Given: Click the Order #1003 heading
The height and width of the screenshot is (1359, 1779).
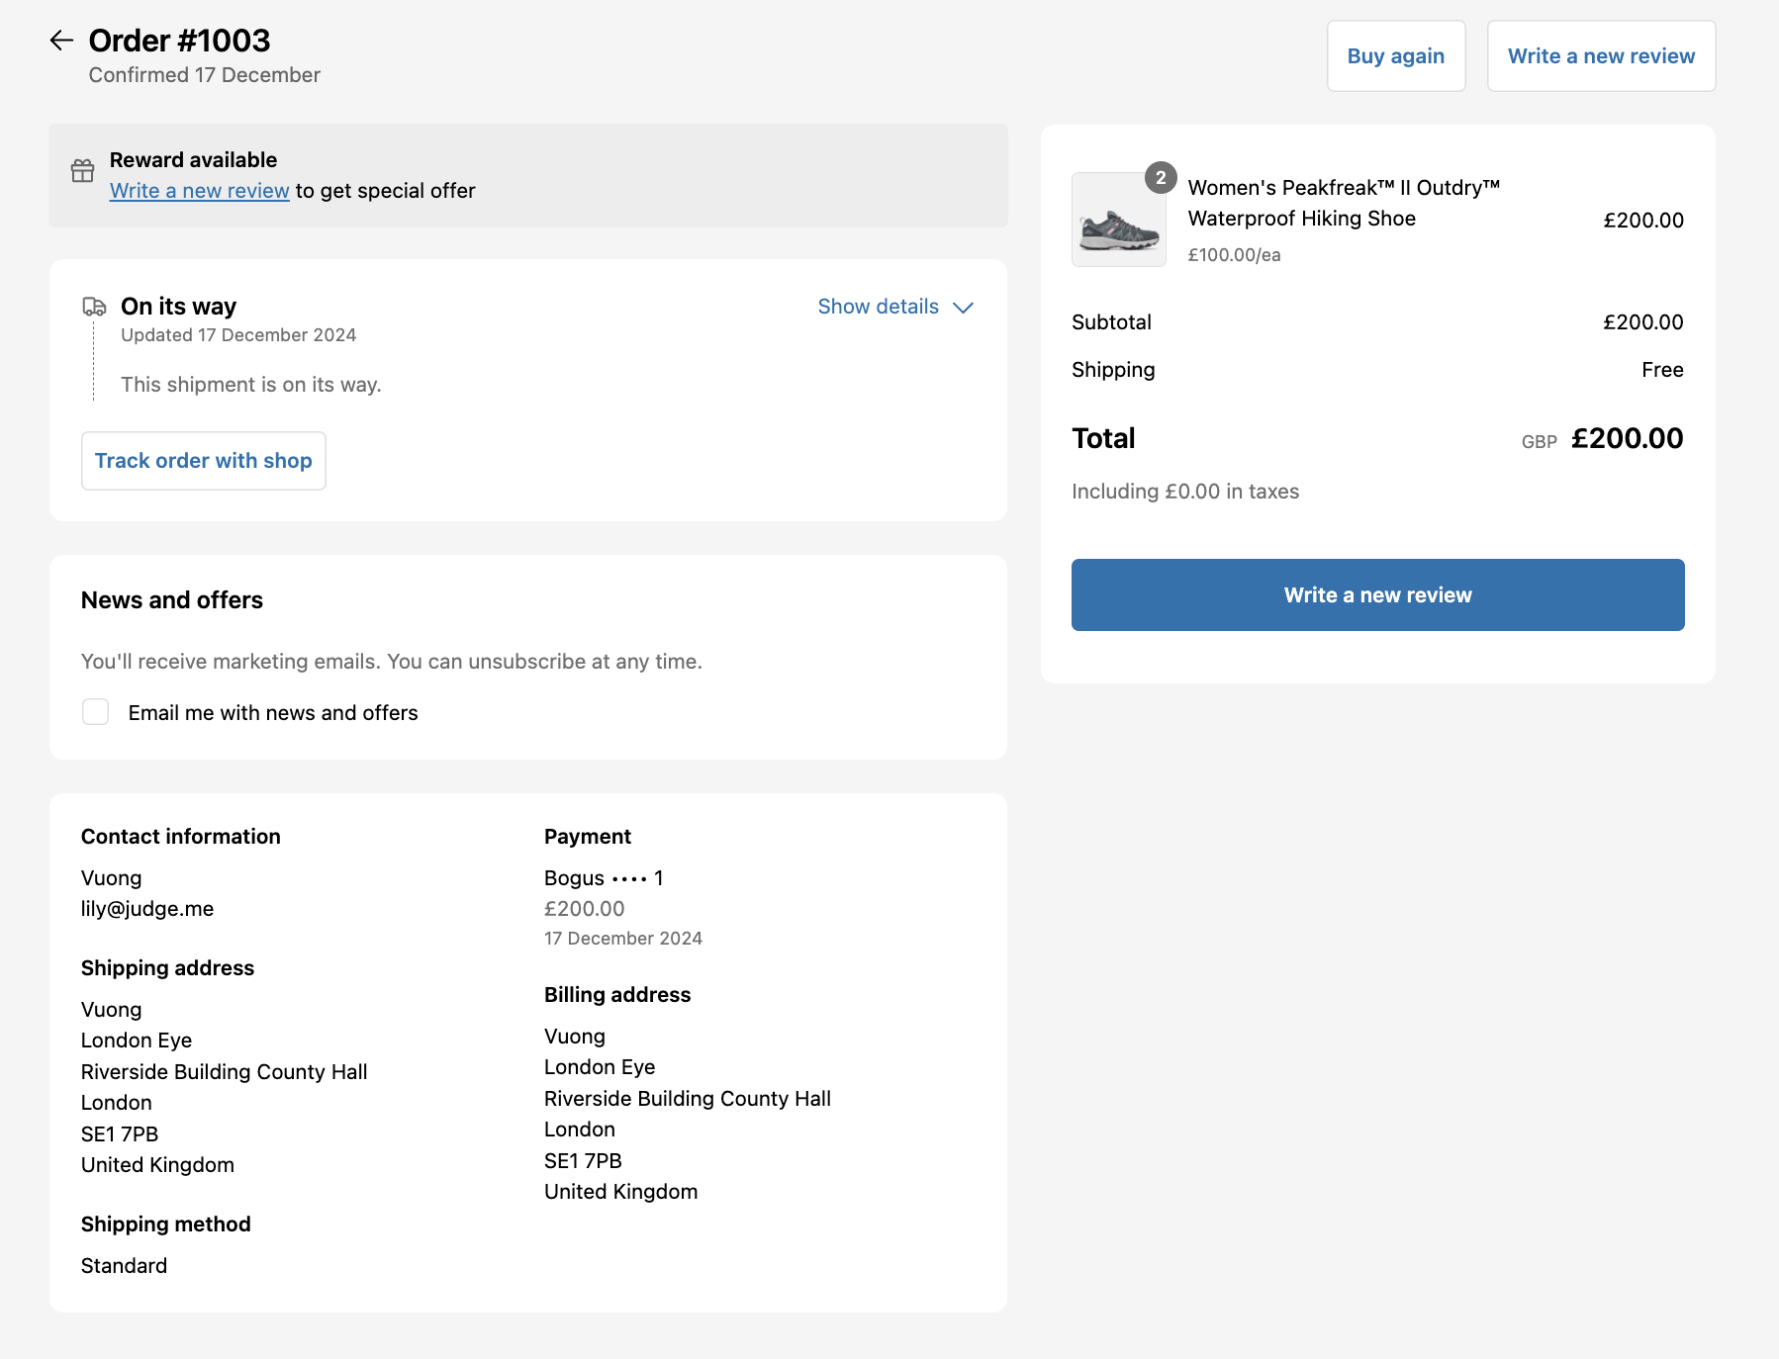Looking at the screenshot, I should (x=179, y=41).
